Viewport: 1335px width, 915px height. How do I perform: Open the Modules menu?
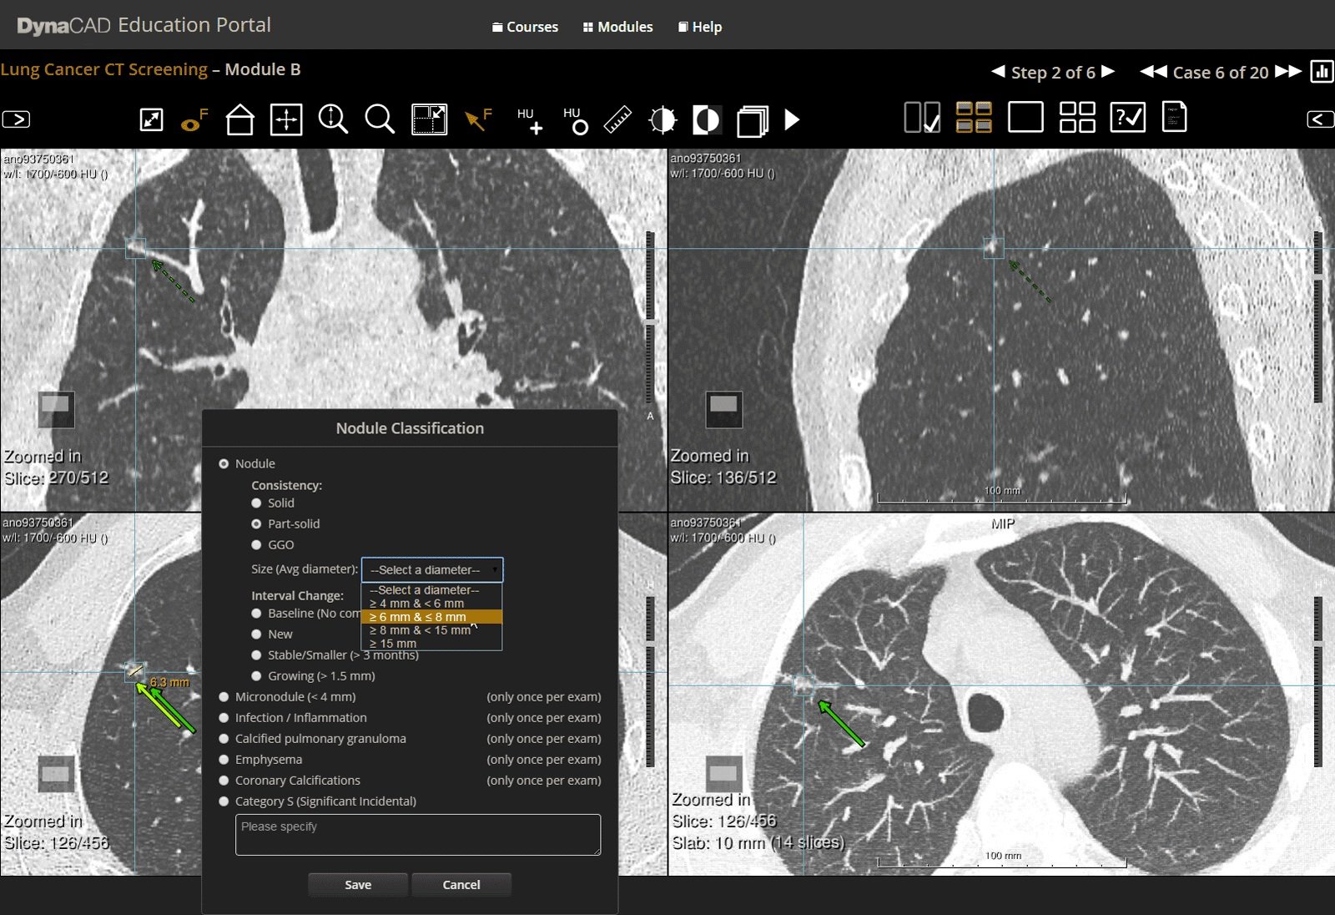pos(617,27)
